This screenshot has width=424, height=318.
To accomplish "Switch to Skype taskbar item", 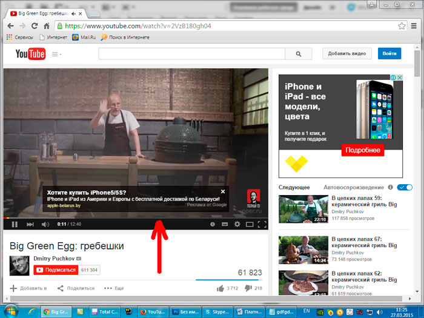I will coord(217,312).
